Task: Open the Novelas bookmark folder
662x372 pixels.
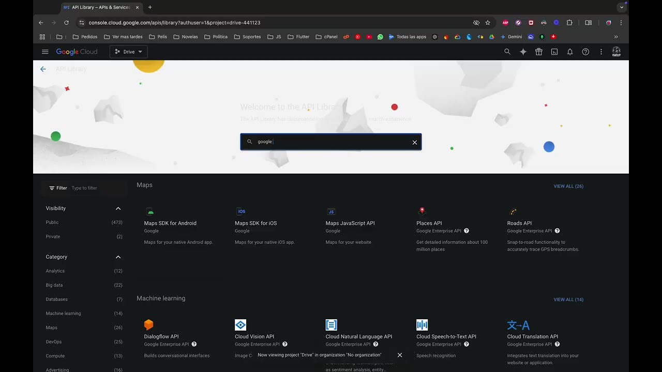Action: pyautogui.click(x=186, y=37)
